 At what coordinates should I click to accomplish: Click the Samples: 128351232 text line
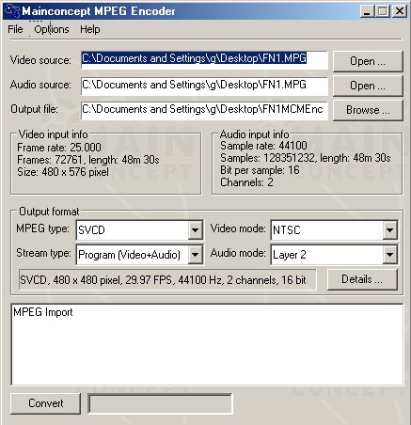306,158
